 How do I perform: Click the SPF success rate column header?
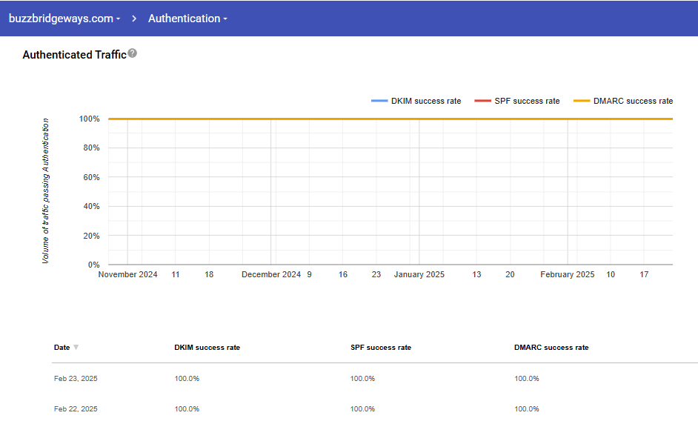(380, 348)
